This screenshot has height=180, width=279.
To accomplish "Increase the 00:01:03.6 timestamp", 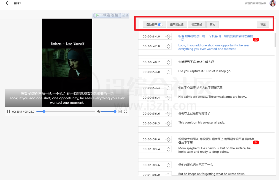I will [x=168, y=164].
